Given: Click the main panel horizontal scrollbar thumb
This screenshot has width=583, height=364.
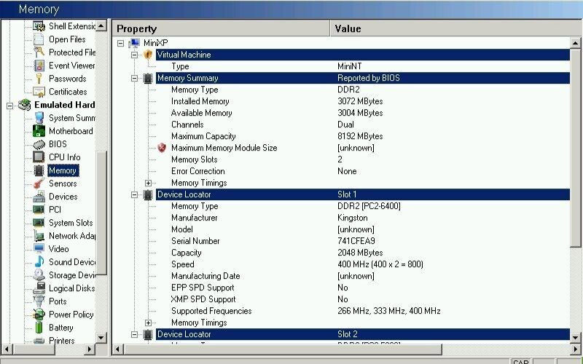Looking at the screenshot, I should tap(283, 349).
